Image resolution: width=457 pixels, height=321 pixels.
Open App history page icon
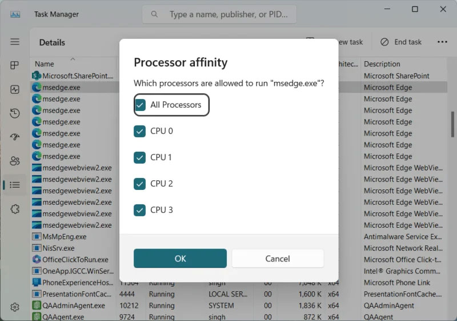(15, 113)
